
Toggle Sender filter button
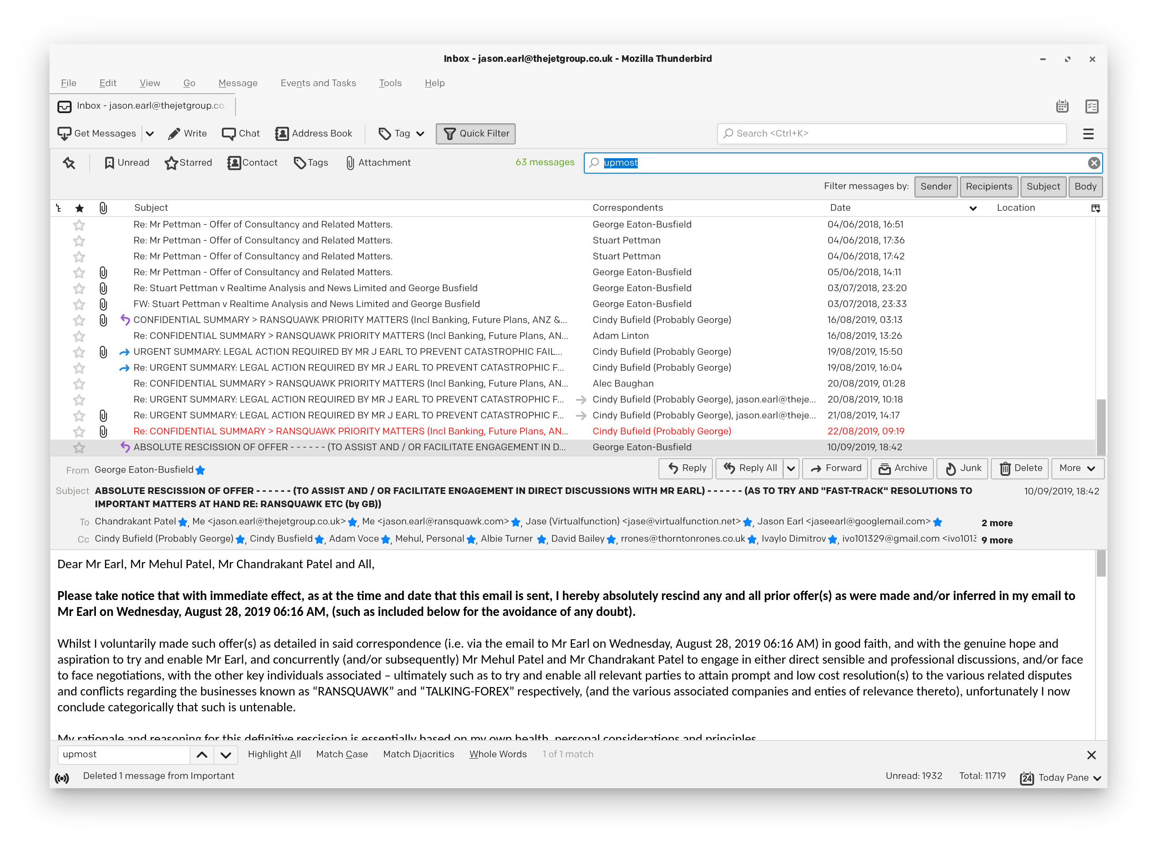point(936,187)
